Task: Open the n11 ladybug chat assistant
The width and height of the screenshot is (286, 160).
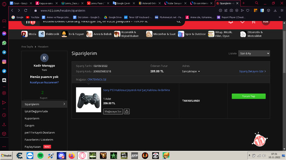Action: pos(260,139)
